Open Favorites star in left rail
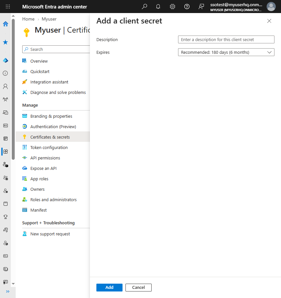281x298 pixels. point(6,42)
